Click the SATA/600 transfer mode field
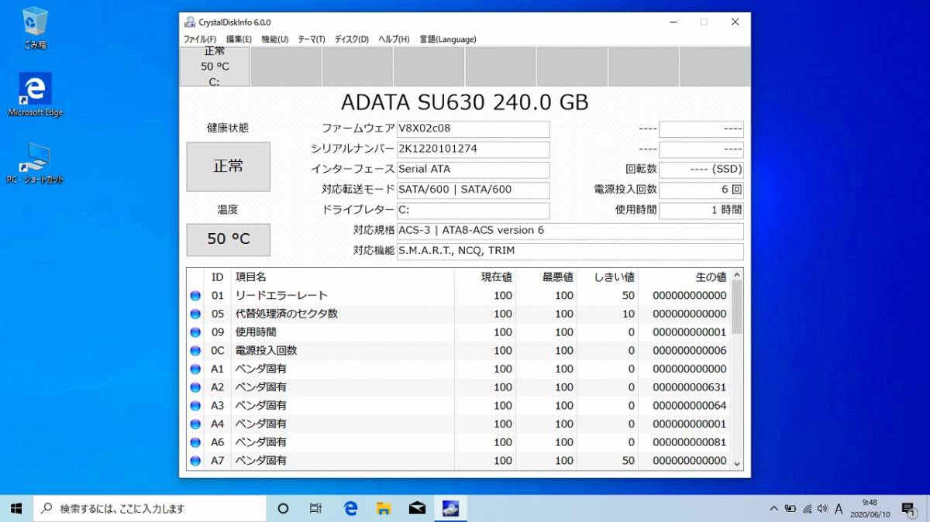The width and height of the screenshot is (930, 522). (x=473, y=190)
